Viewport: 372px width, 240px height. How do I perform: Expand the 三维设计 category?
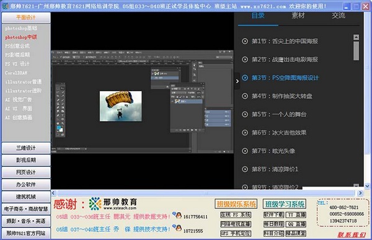[x=26, y=148]
